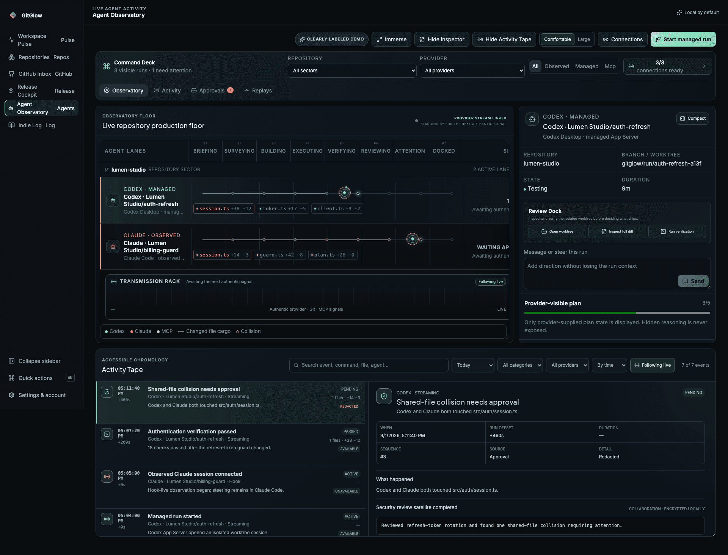Click the Compact inspector button
Screen dimensions: 728x555
pyautogui.click(x=693, y=119)
